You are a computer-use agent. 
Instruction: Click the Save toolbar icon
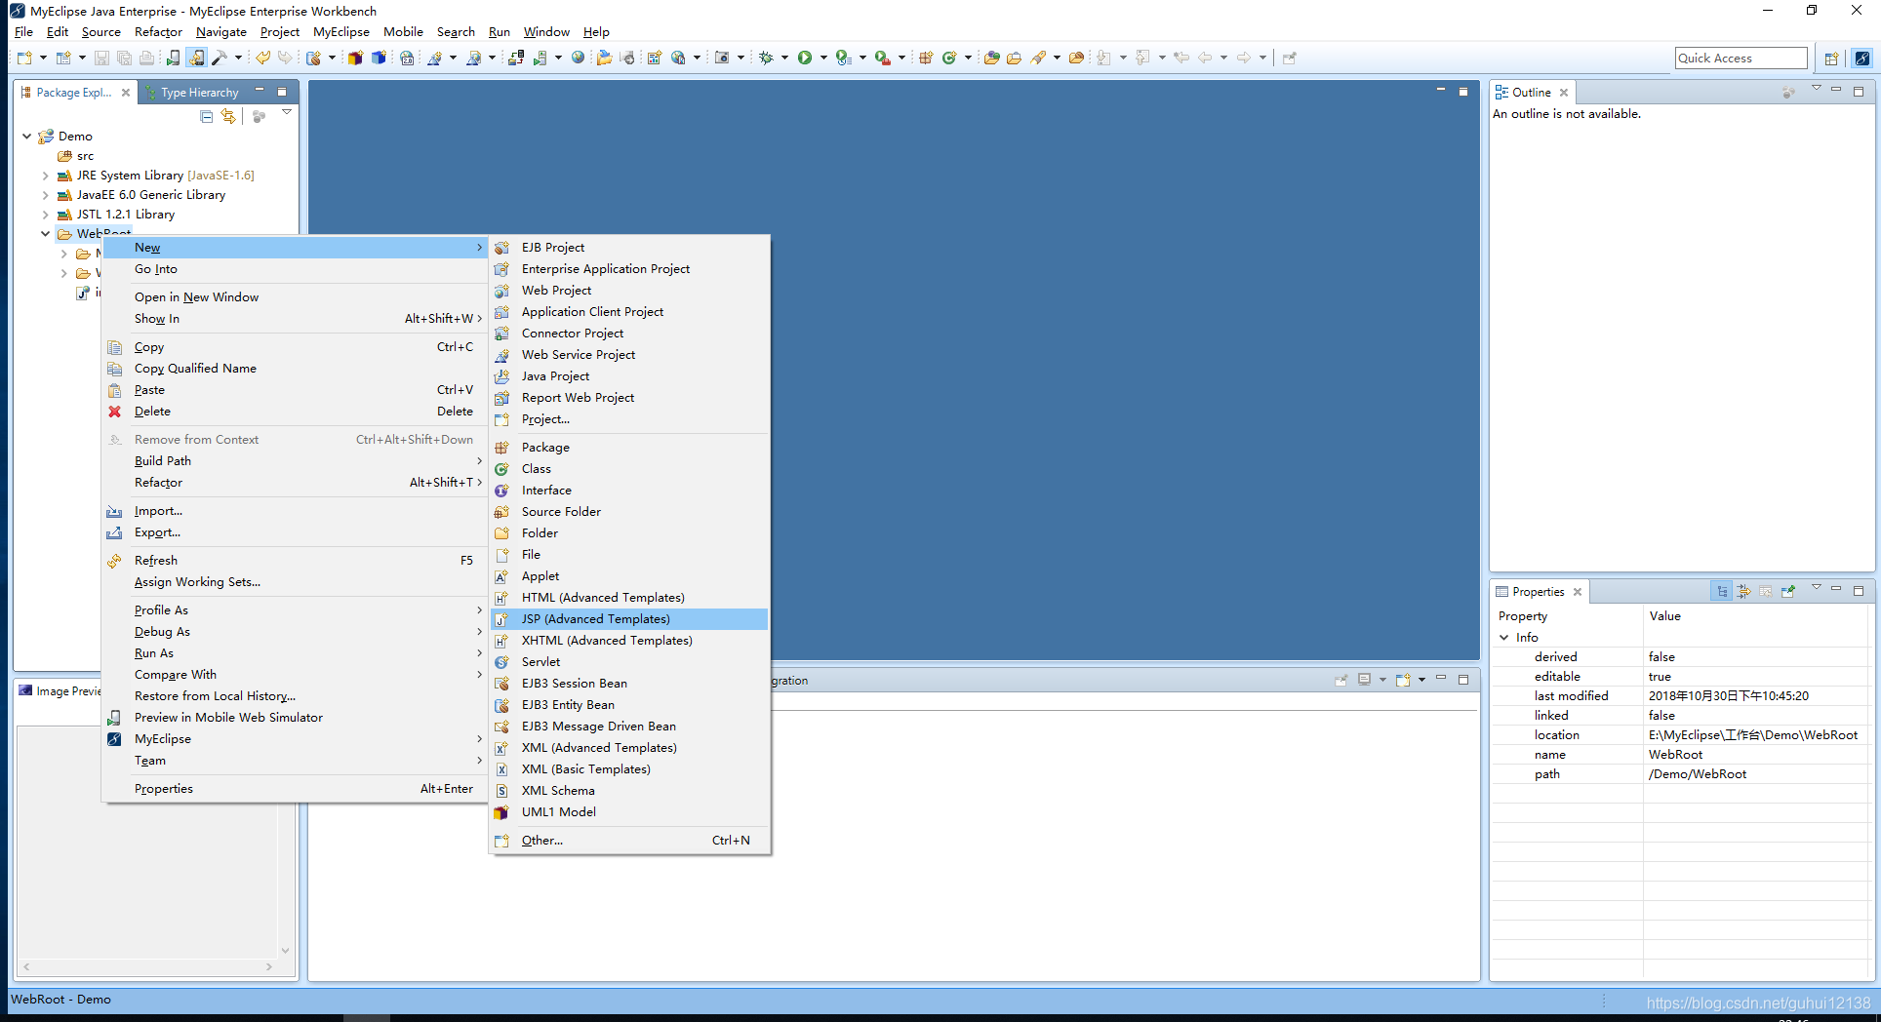[101, 59]
